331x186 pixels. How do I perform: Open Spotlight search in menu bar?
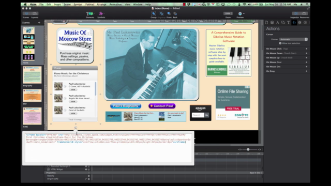coord(307,5)
